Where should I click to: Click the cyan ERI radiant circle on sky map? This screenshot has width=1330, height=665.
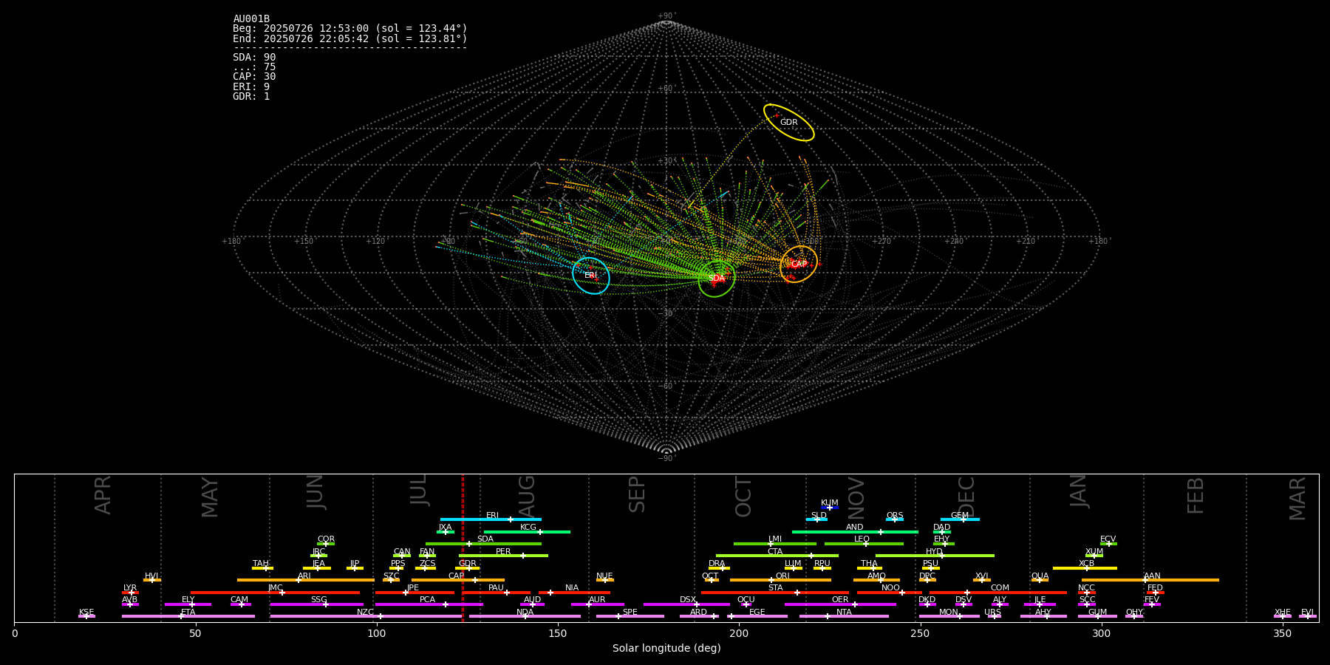pyautogui.click(x=591, y=276)
